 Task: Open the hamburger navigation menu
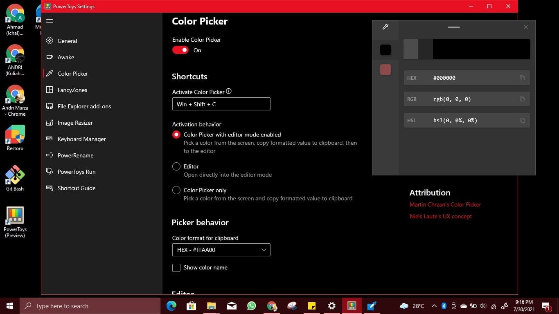[50, 21]
